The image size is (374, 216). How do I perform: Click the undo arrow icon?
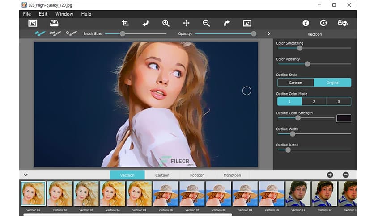pyautogui.click(x=145, y=23)
